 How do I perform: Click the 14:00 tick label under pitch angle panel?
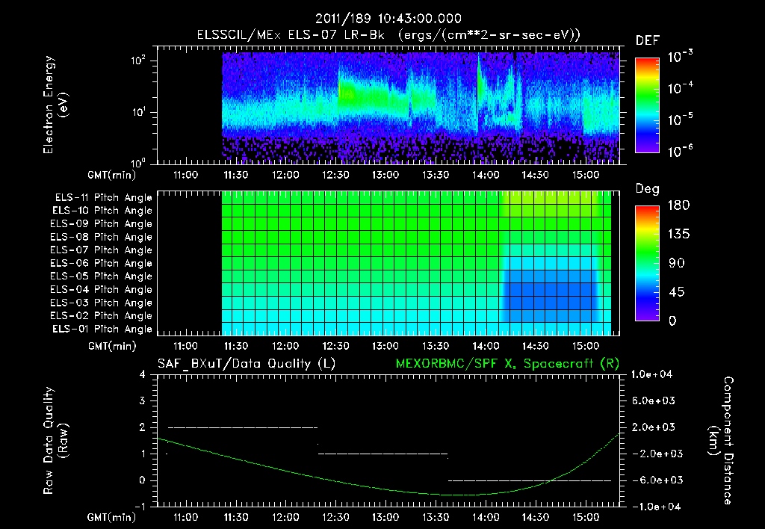coord(486,347)
